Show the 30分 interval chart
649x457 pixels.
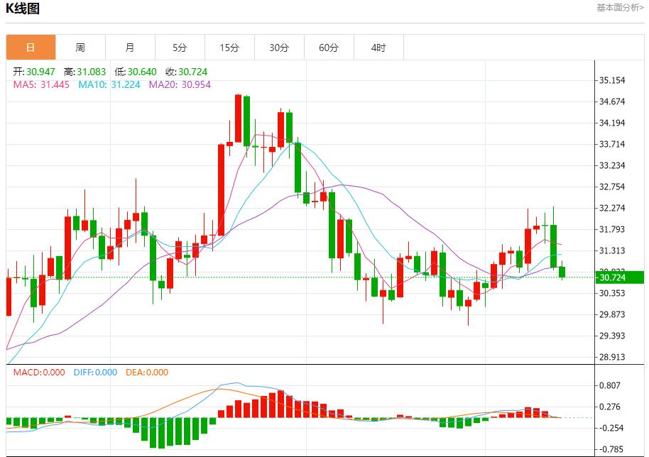pos(279,48)
